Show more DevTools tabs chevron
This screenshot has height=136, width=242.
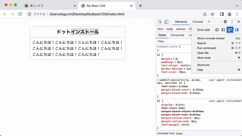(x=209, y=22)
